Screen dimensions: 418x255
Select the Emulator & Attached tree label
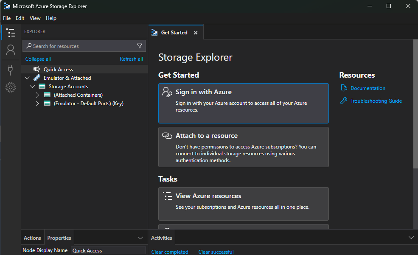(67, 78)
